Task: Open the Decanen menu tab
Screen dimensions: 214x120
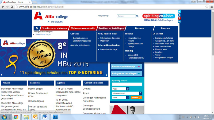Action: click(x=139, y=28)
